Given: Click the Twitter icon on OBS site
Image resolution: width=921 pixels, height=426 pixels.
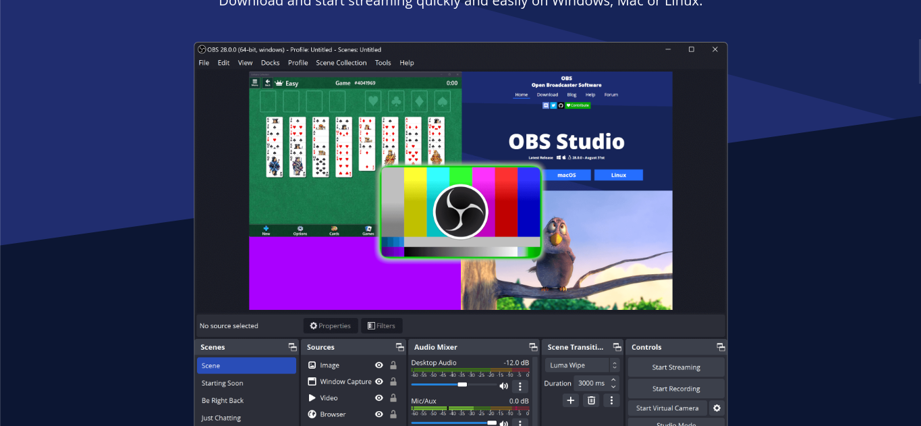Looking at the screenshot, I should point(553,105).
